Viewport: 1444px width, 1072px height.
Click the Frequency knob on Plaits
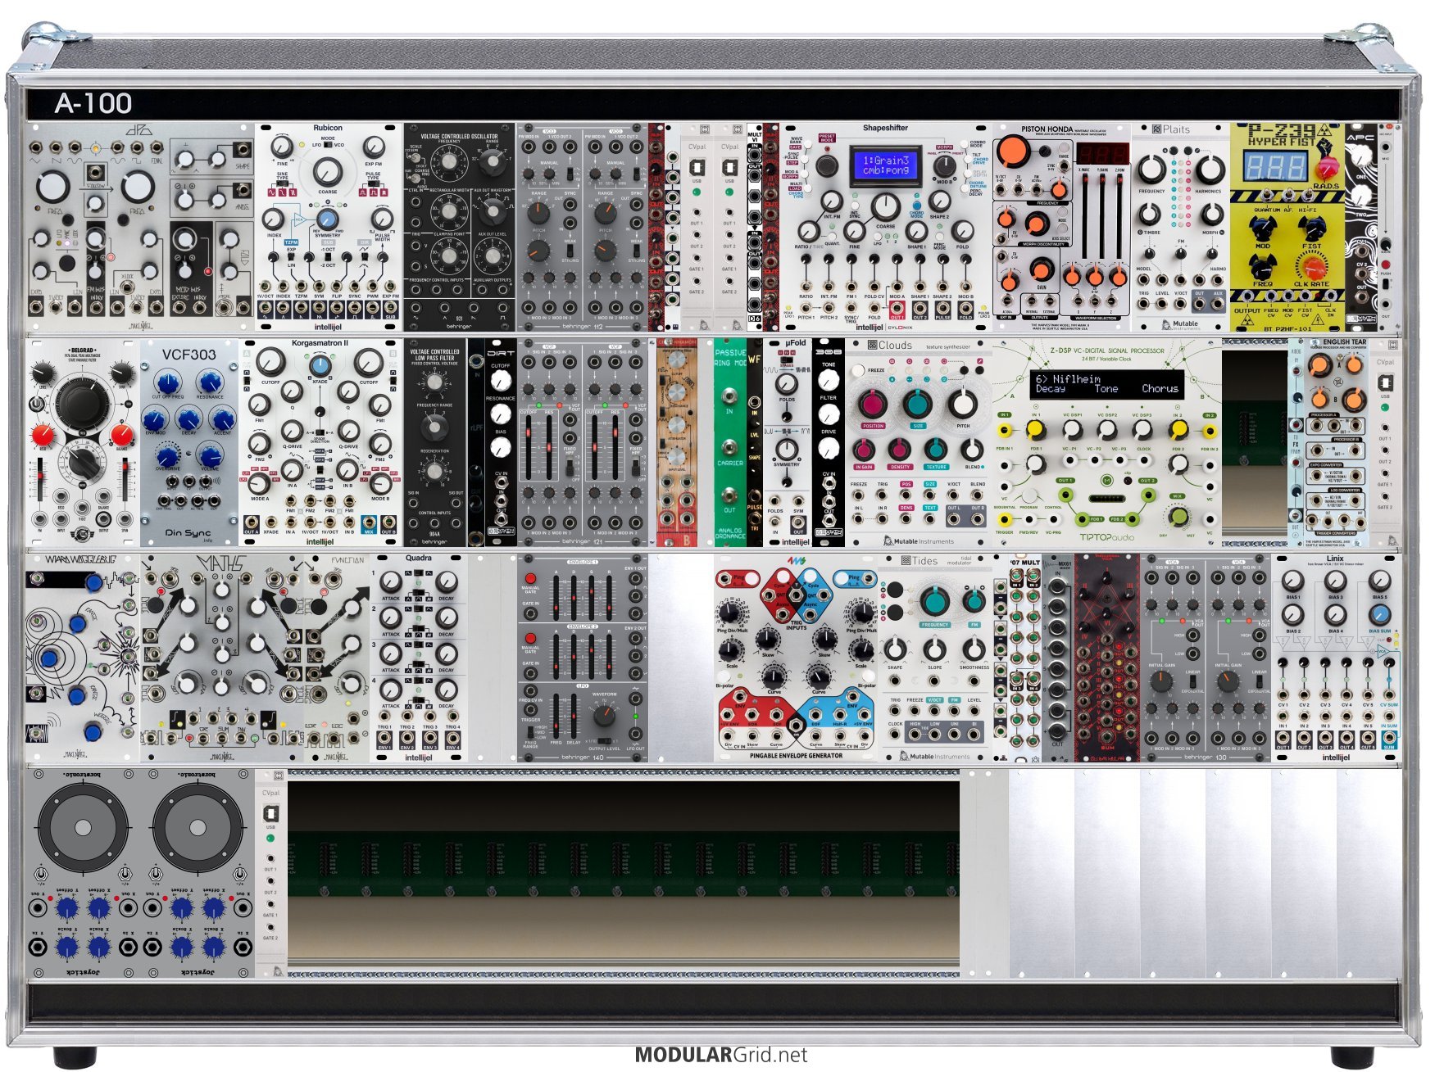coord(1151,169)
